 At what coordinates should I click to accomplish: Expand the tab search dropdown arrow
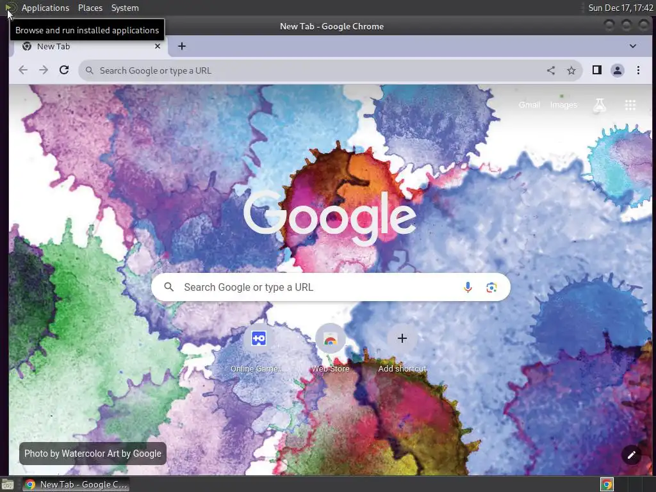point(632,46)
